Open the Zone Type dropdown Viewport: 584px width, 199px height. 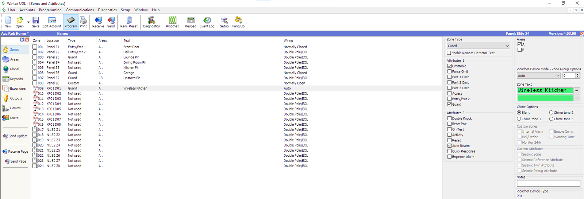pos(478,46)
